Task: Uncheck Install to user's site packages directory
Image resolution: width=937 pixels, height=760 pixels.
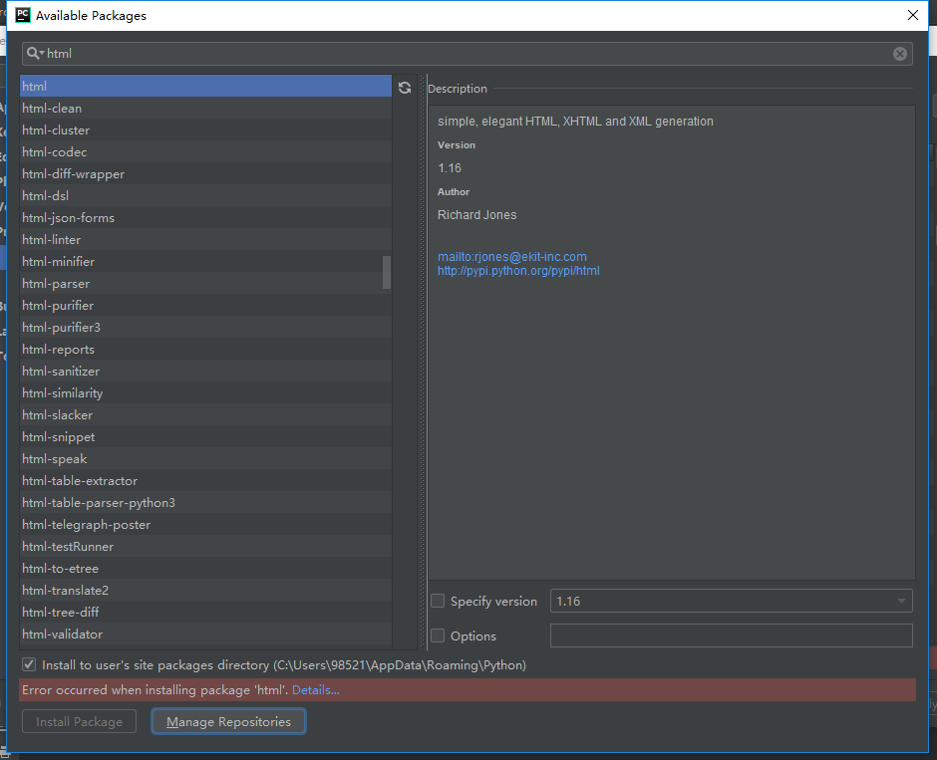Action: tap(29, 664)
